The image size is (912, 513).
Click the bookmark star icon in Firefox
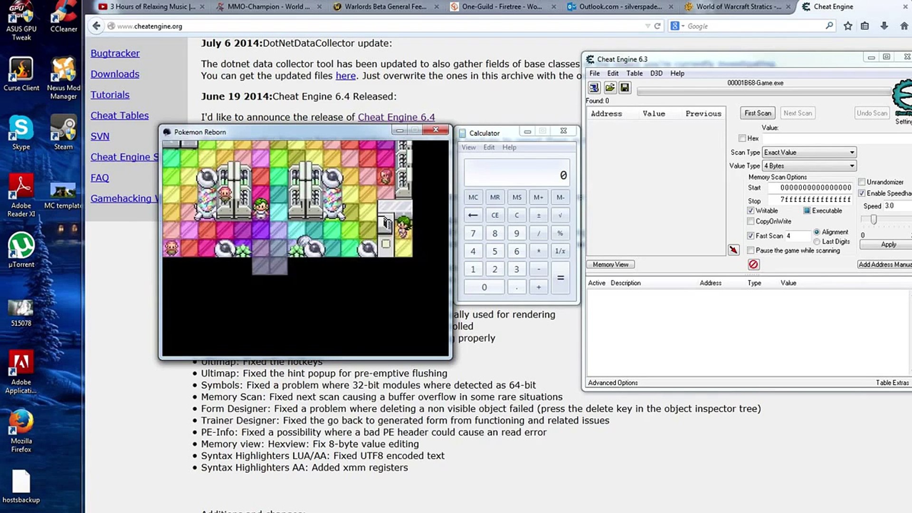pos(848,26)
